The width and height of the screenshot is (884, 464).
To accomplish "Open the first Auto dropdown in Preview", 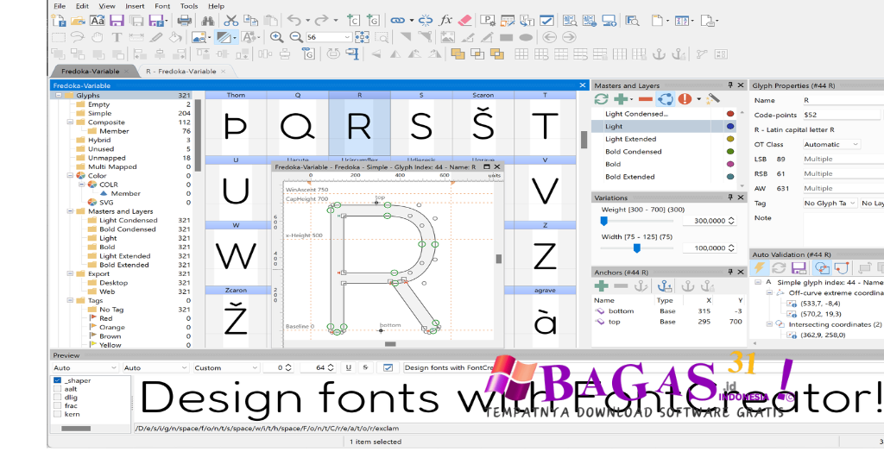I will 85,367.
